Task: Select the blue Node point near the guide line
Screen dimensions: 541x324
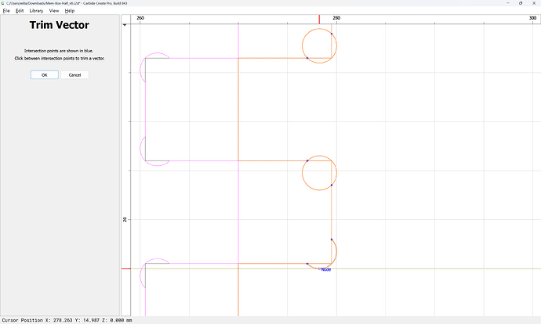Action: coord(319,268)
